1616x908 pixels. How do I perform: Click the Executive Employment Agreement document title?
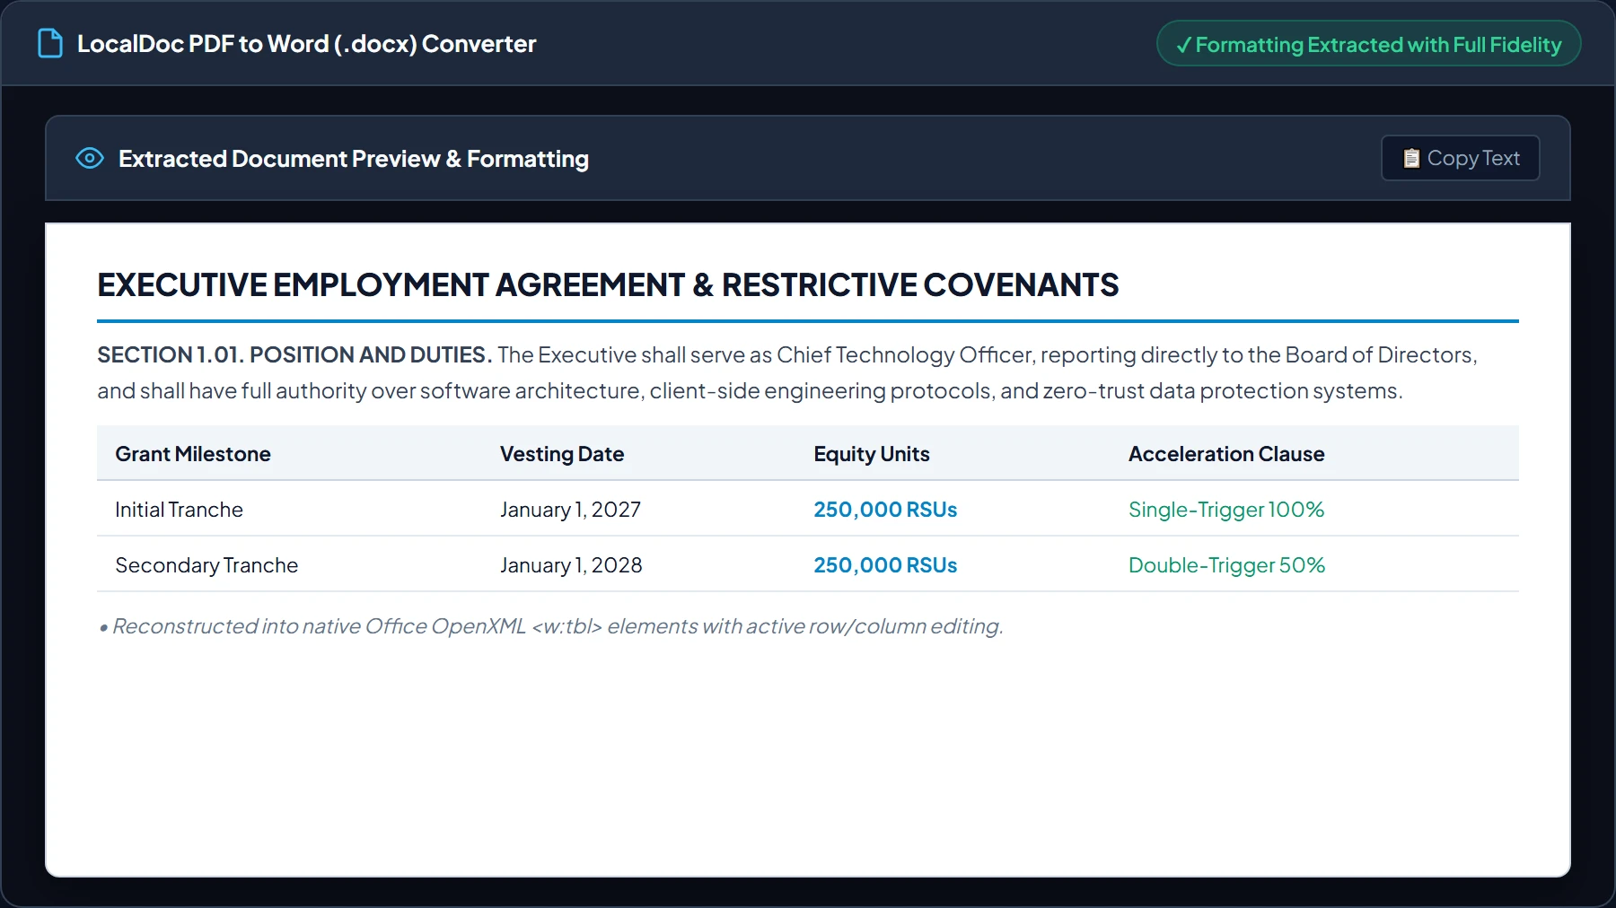click(x=608, y=285)
